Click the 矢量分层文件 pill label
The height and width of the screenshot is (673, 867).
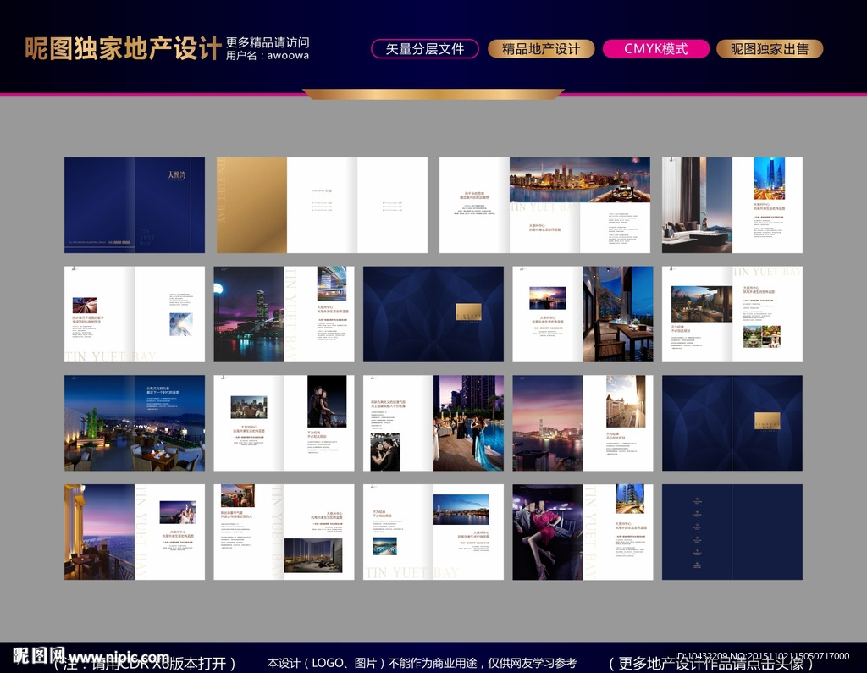[425, 49]
